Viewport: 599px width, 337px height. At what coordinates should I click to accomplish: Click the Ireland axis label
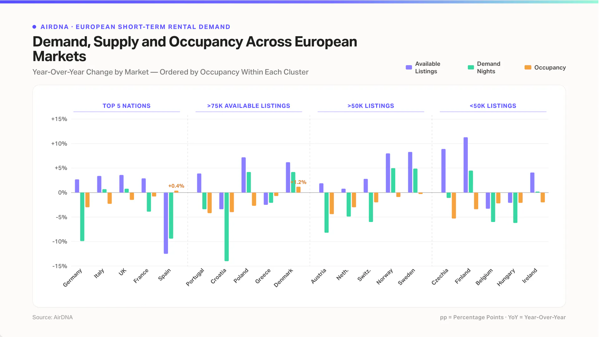pyautogui.click(x=530, y=276)
